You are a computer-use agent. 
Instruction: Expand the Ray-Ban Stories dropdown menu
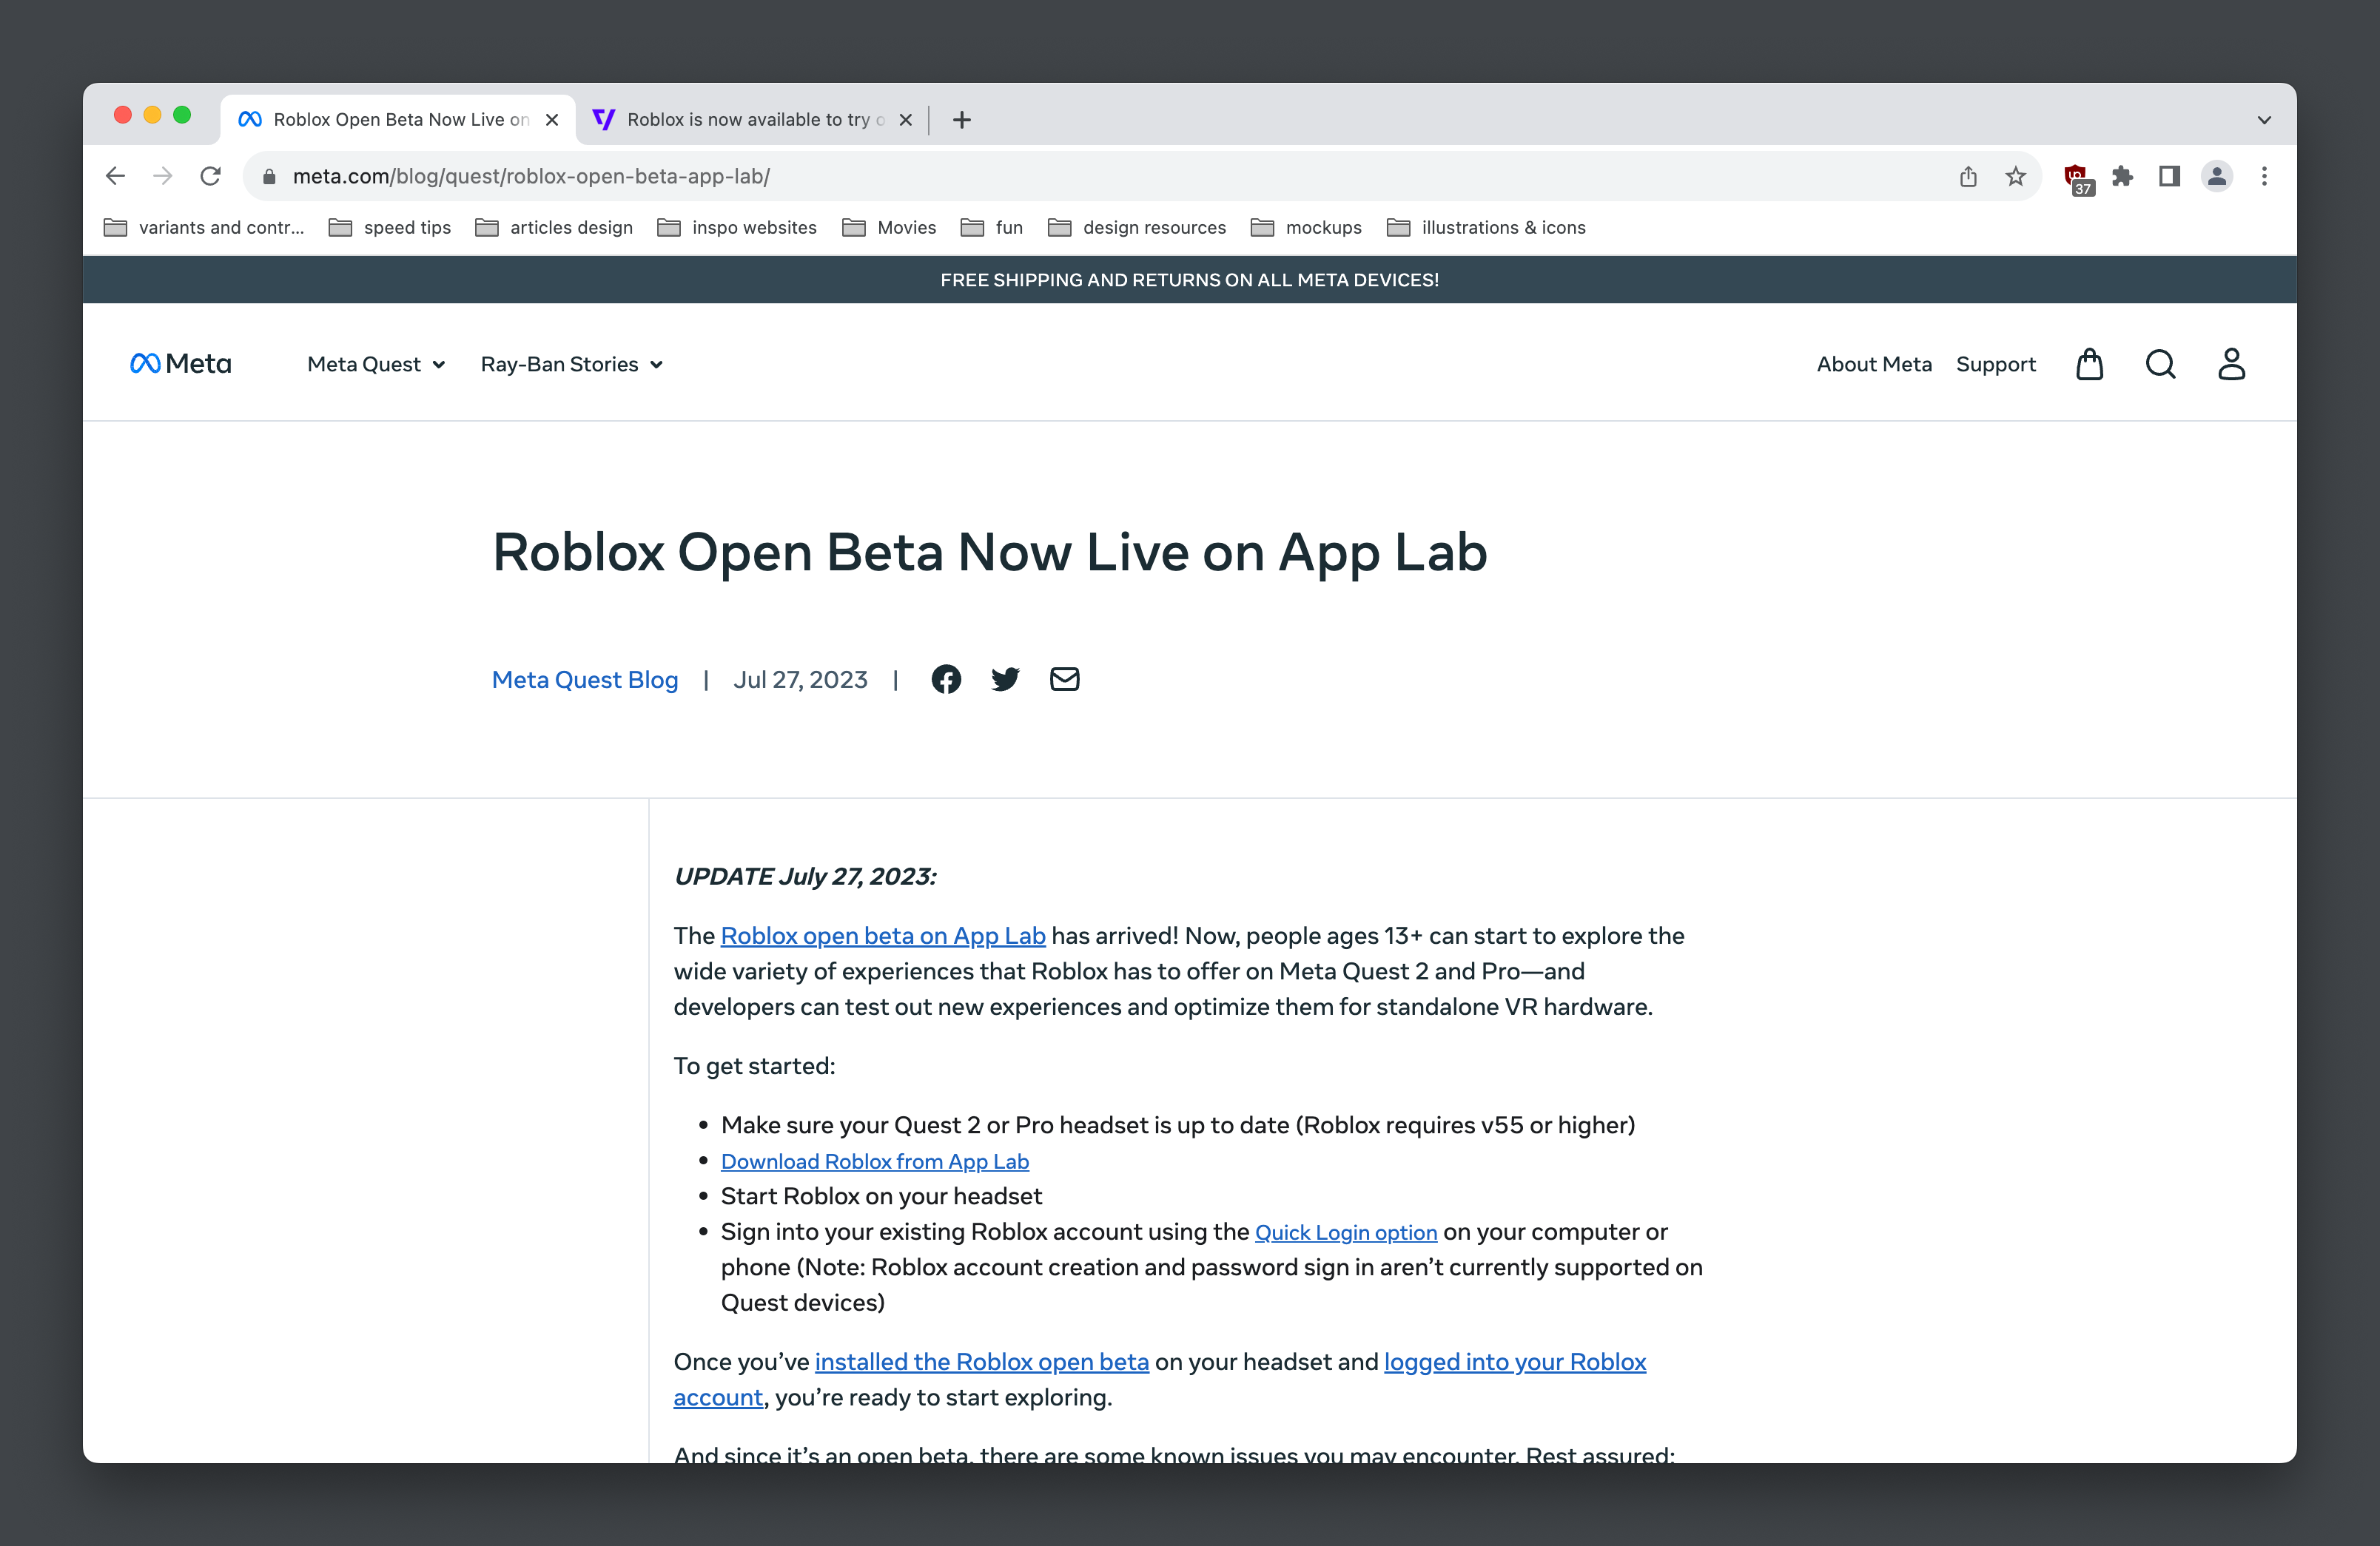572,365
